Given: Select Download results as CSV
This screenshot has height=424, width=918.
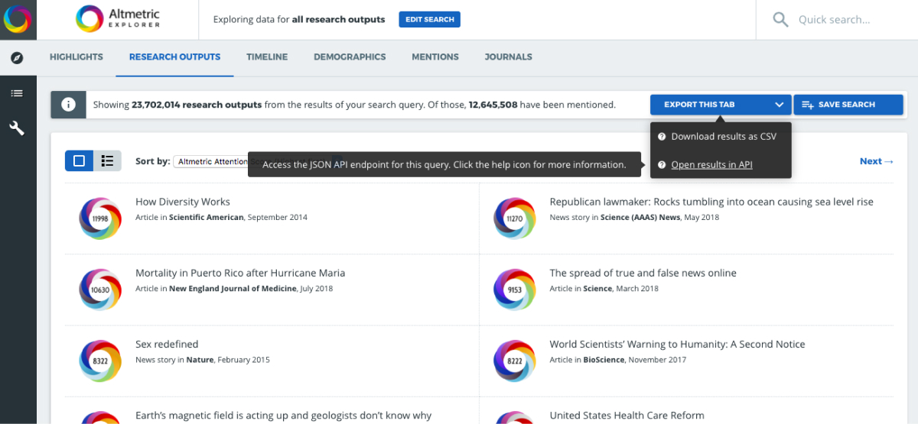Looking at the screenshot, I should pyautogui.click(x=723, y=137).
